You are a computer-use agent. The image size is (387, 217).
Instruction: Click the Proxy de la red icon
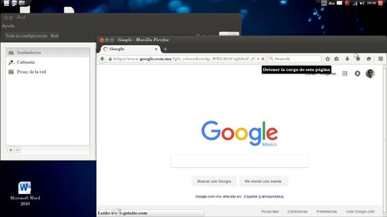[x=11, y=72]
